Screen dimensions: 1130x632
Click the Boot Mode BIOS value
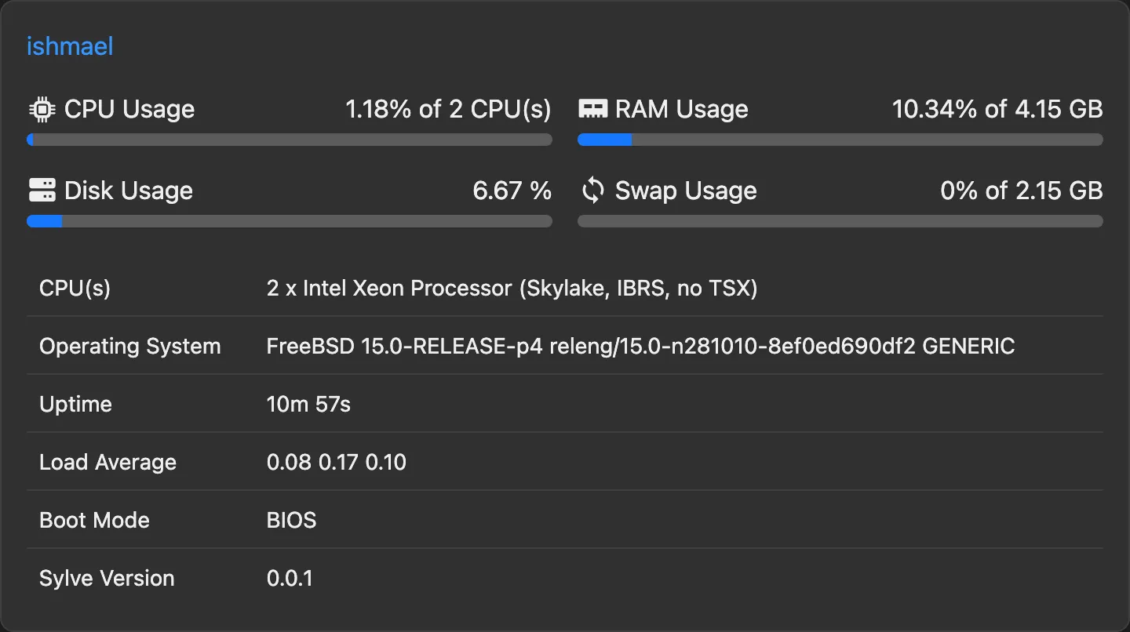291,520
